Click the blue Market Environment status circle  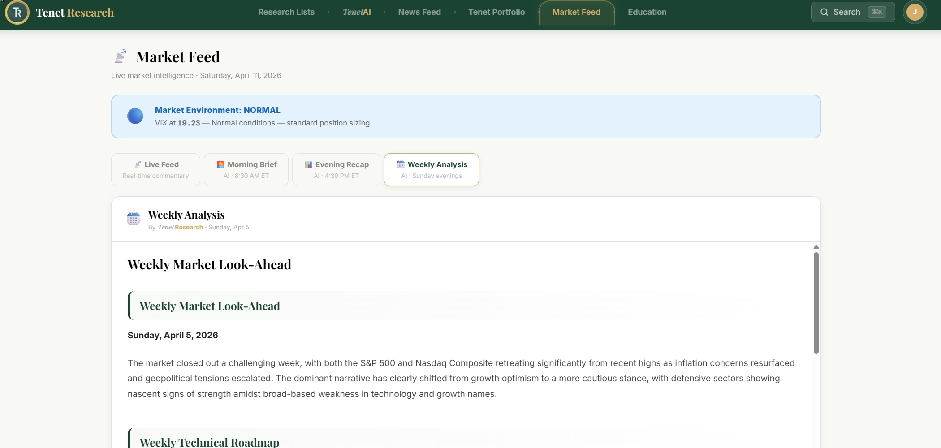tap(135, 116)
